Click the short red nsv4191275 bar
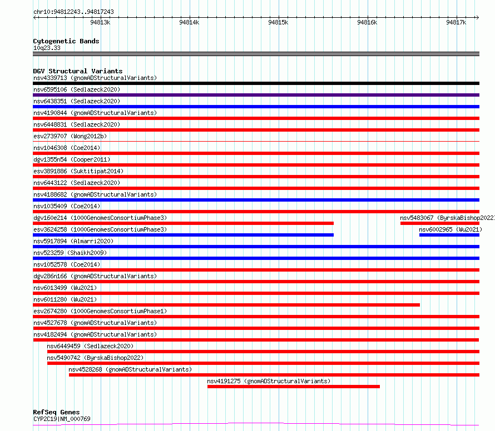495x431 pixels. (x=294, y=387)
